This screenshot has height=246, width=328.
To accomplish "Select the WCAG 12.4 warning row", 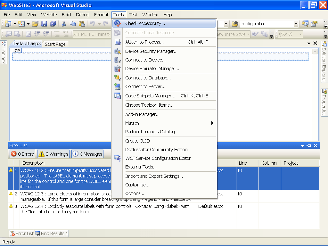I will click(x=96, y=209).
